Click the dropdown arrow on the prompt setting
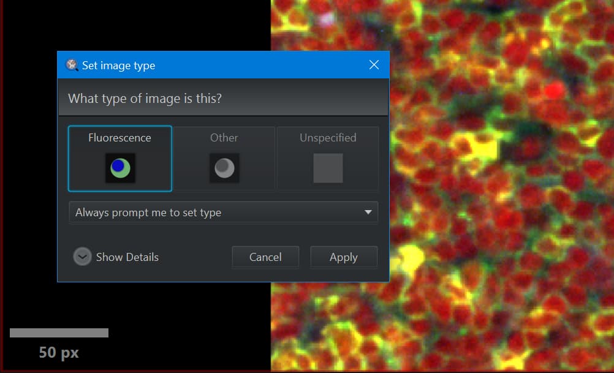Image resolution: width=614 pixels, height=373 pixels. [368, 212]
